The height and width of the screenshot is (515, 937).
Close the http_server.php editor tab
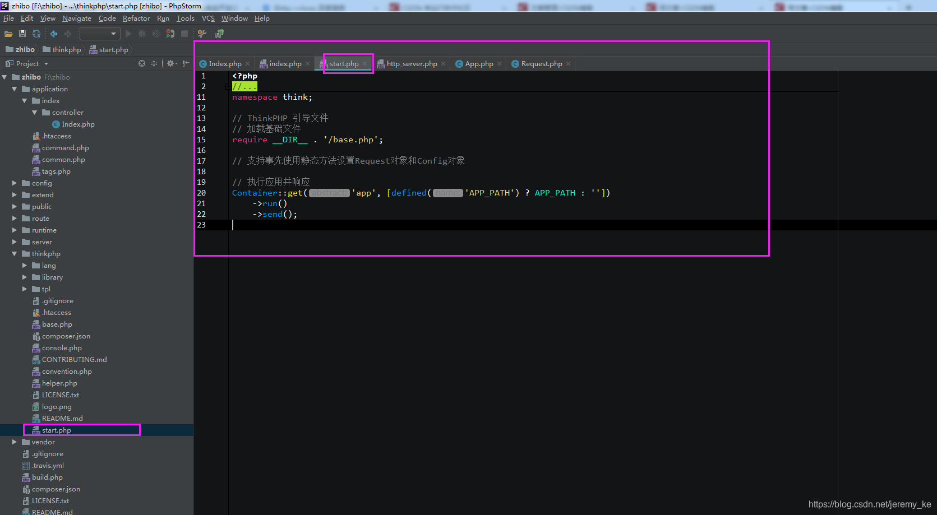[x=444, y=64]
